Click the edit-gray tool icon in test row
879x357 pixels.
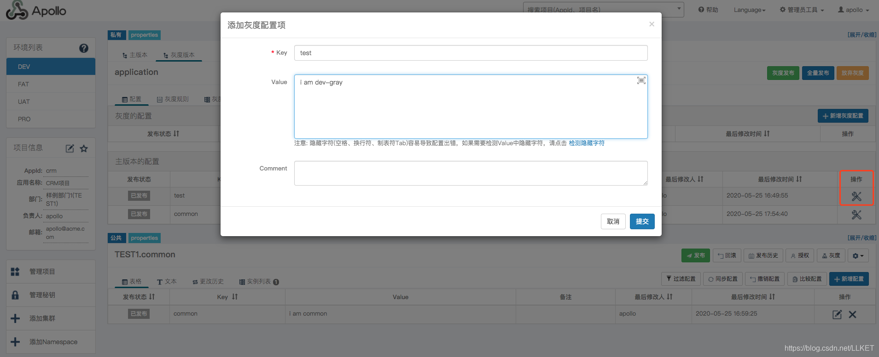856,196
